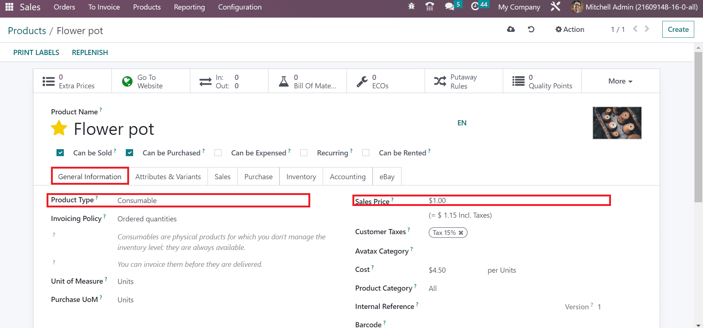Screen dimensions: 703x328
Task: Click the debug bug icon
Action: click(411, 7)
